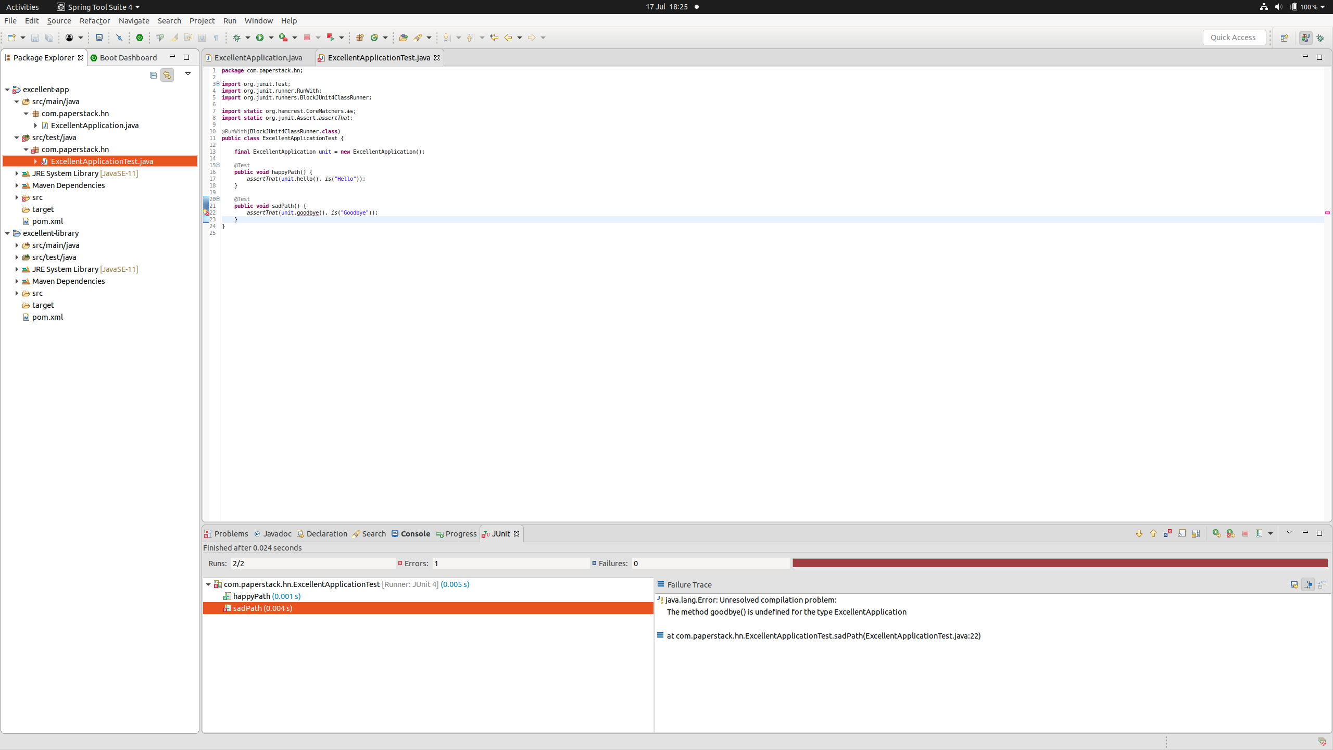This screenshot has width=1333, height=750.
Task: Open the Refactor menu
Action: coord(95,21)
